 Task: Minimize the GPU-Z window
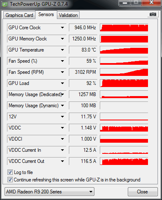point(125,3)
